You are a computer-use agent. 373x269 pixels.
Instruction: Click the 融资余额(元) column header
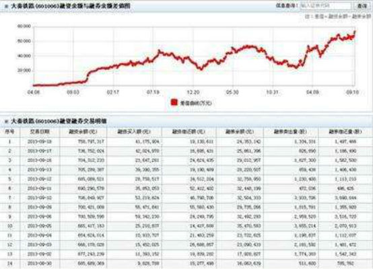[83, 132]
